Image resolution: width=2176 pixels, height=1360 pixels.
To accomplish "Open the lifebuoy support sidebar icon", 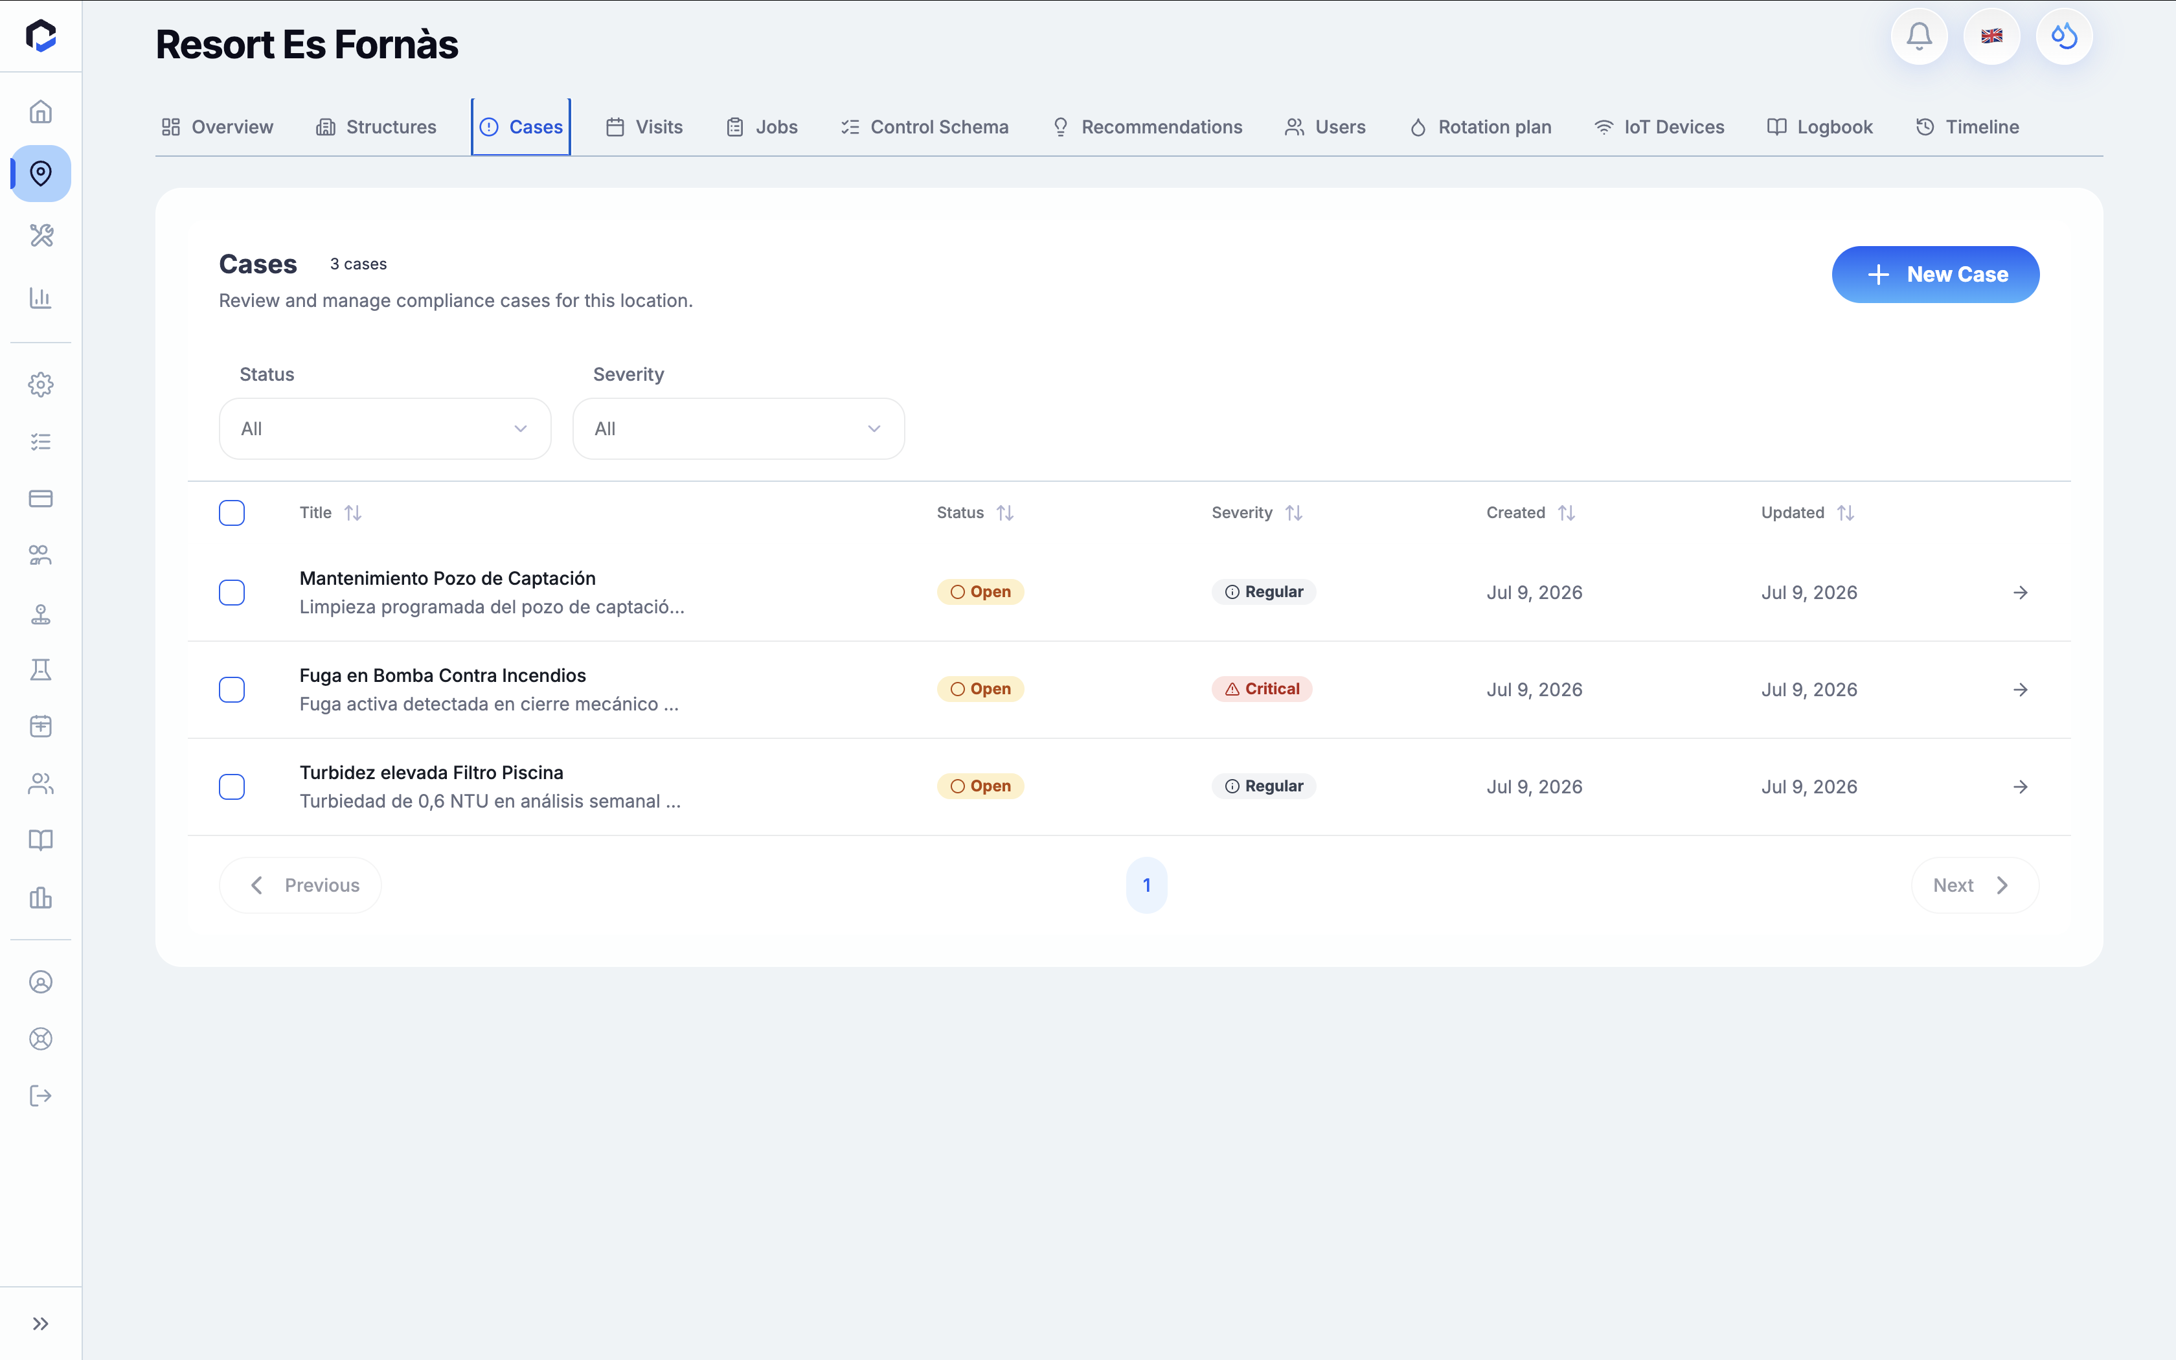I will click(40, 1039).
